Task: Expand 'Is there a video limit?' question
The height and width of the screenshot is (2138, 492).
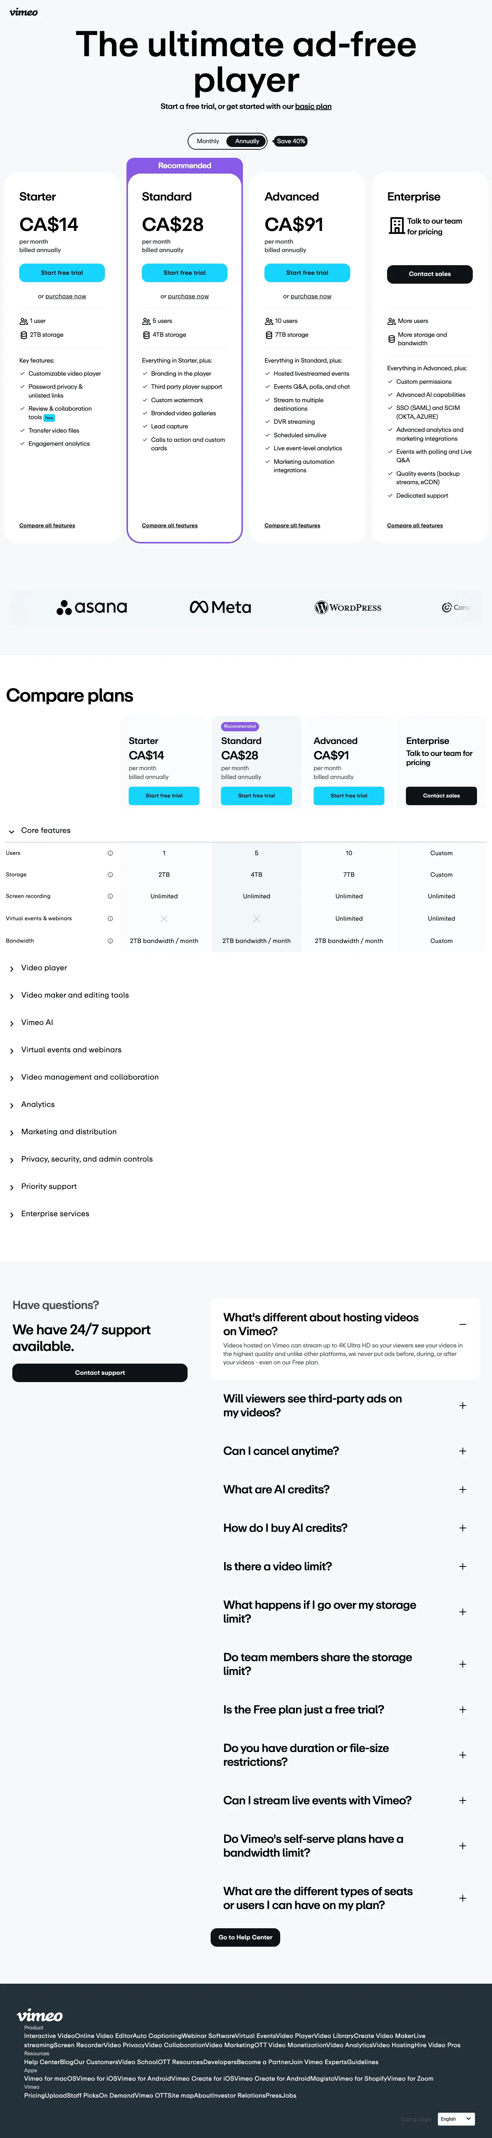Action: (x=462, y=1567)
